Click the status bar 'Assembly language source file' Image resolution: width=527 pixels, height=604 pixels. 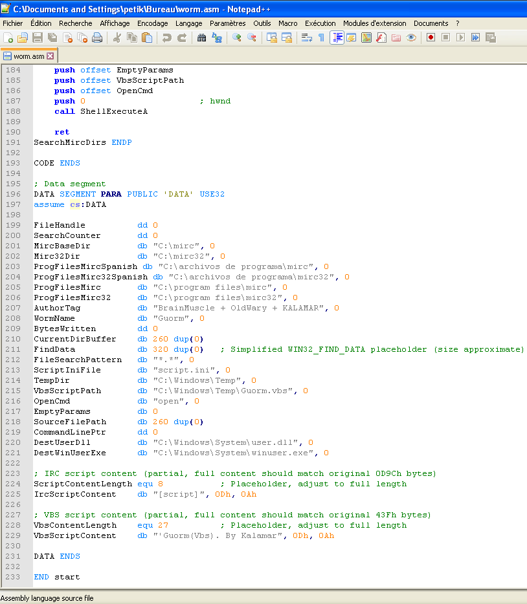47,598
